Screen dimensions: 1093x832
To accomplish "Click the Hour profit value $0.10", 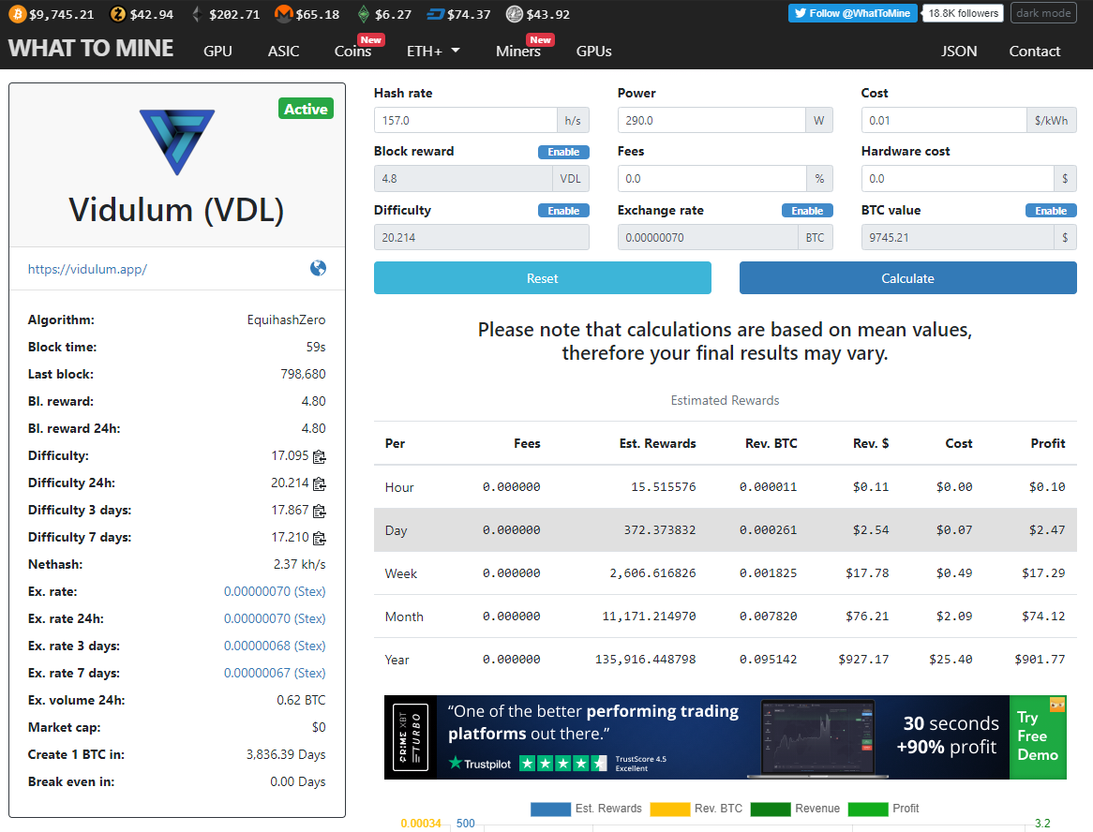I will pyautogui.click(x=1047, y=486).
